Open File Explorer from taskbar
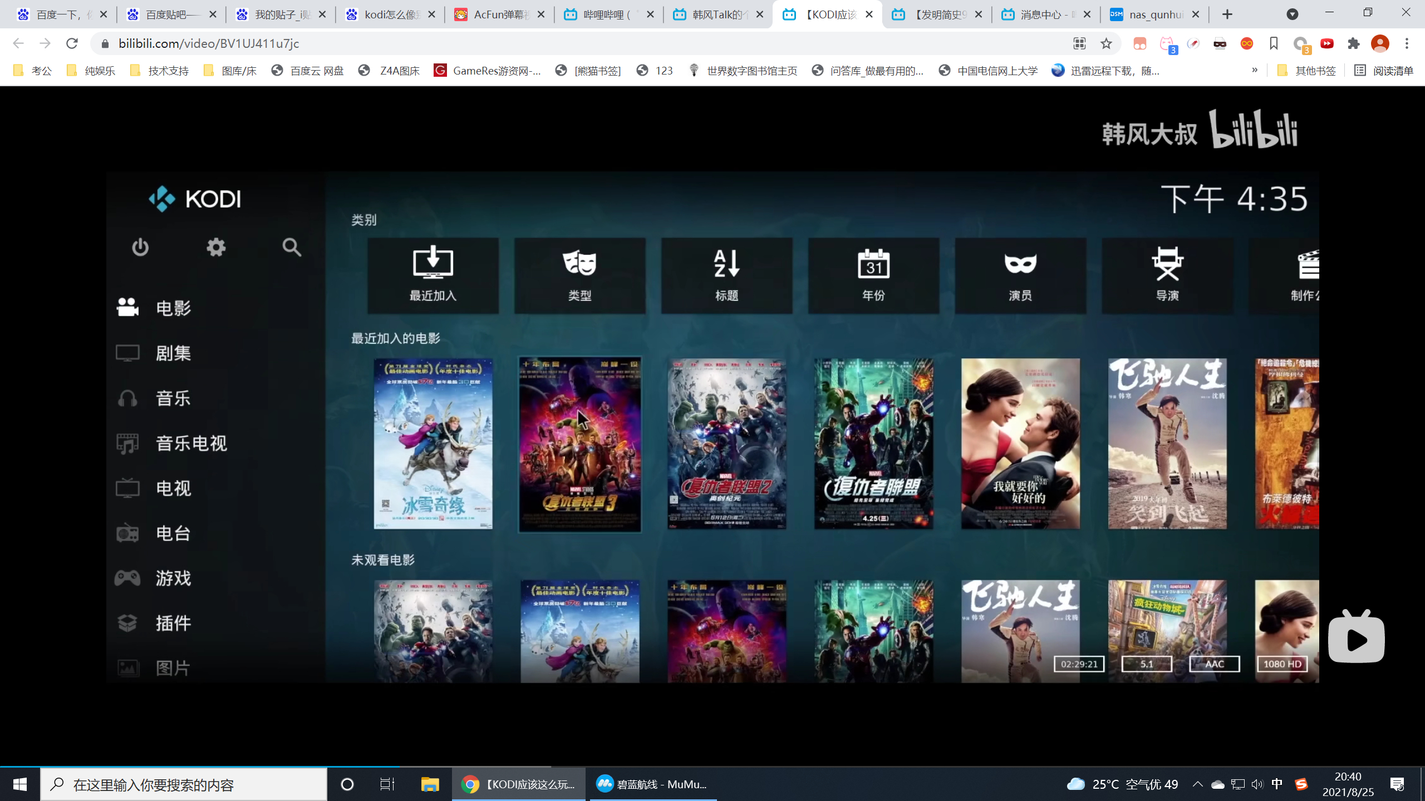The height and width of the screenshot is (801, 1425). (430, 784)
